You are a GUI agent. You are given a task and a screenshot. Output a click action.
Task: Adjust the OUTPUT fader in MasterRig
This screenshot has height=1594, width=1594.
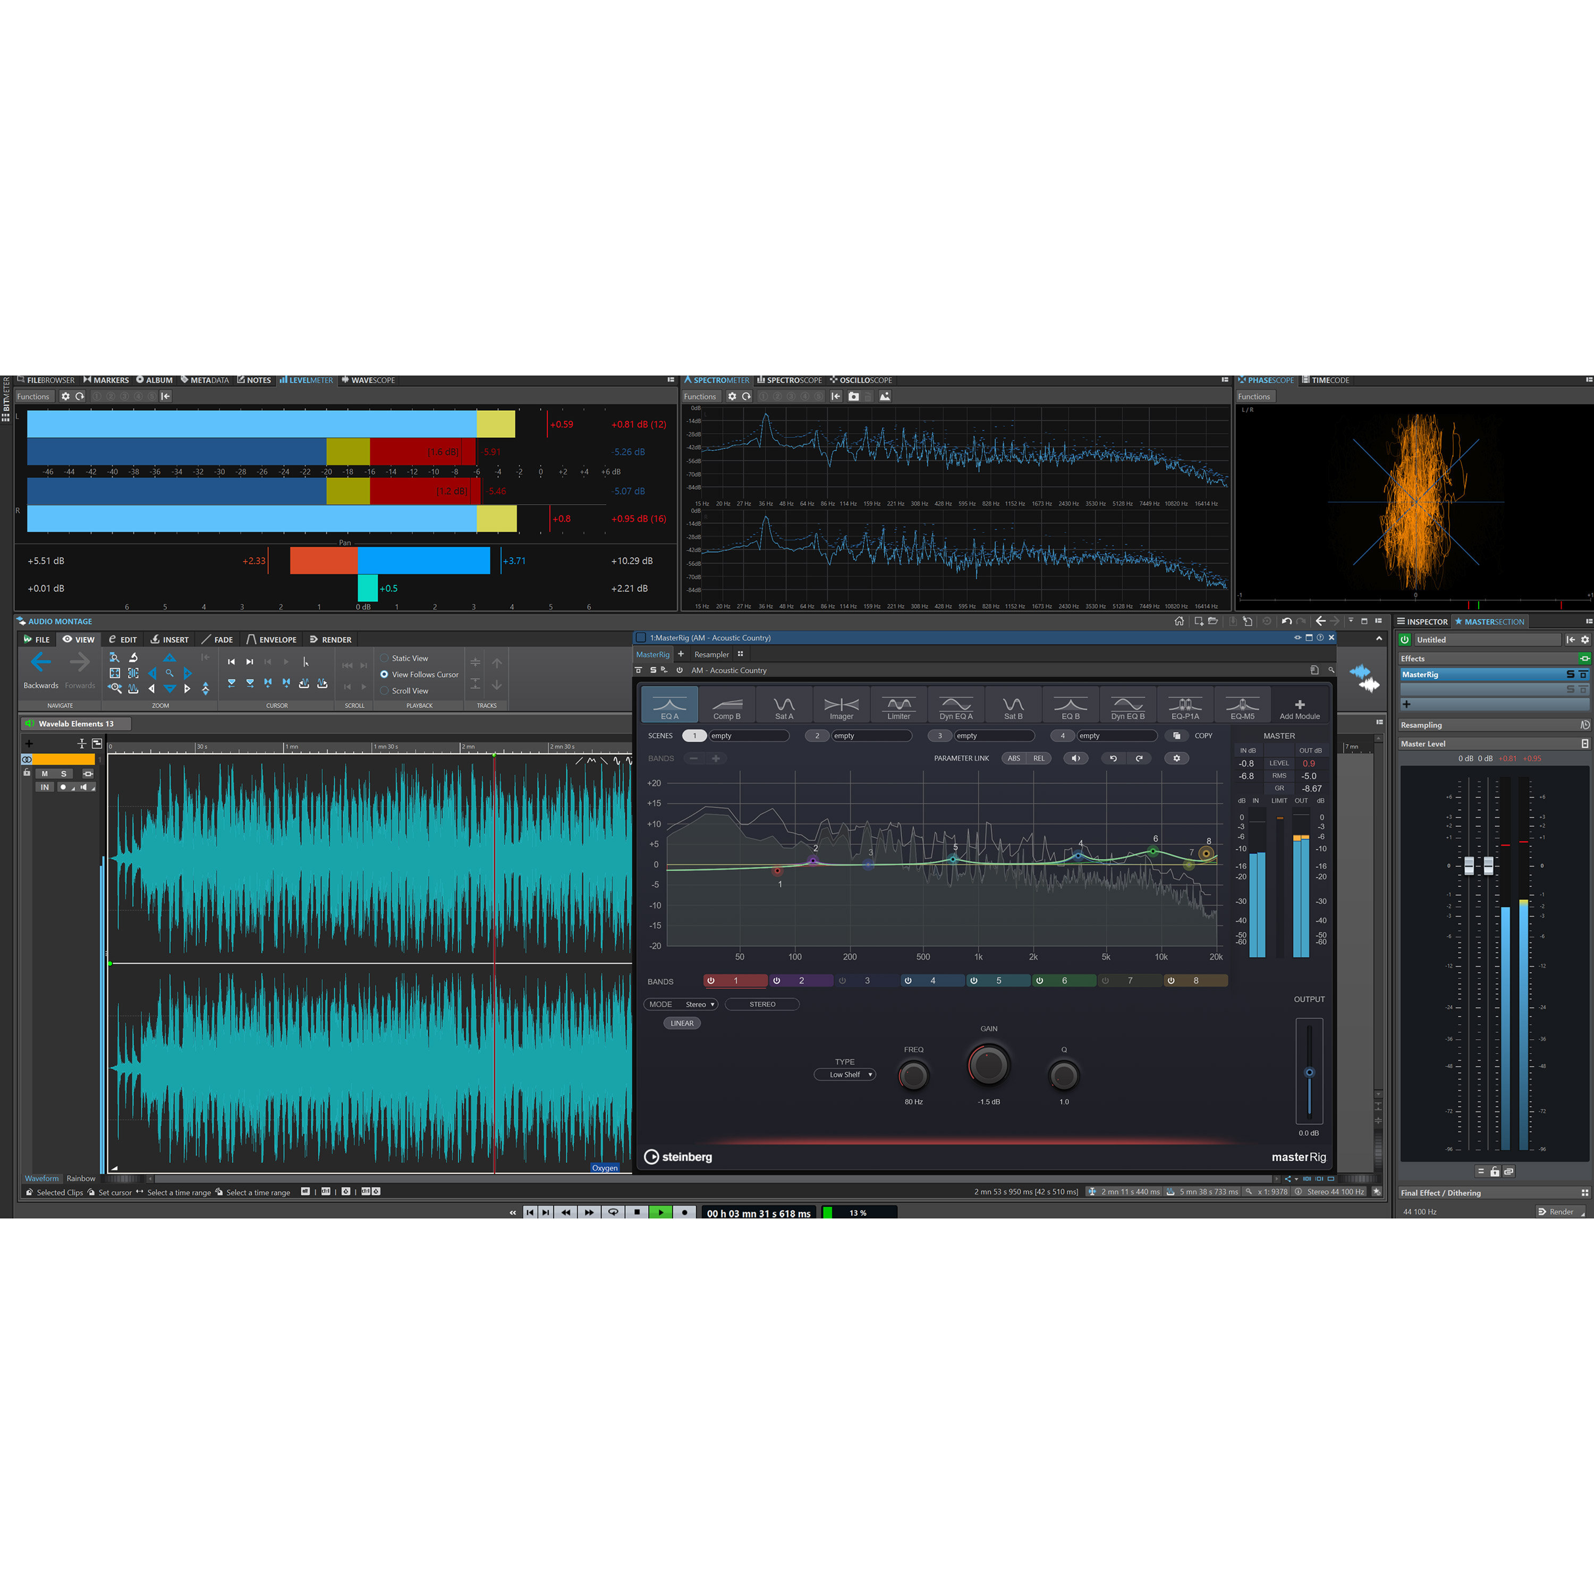point(1309,1073)
